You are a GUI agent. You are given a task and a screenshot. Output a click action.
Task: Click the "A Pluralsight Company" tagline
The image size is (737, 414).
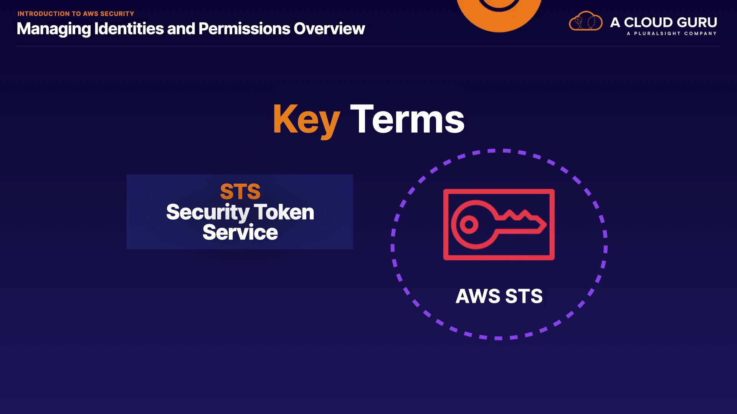(x=671, y=33)
